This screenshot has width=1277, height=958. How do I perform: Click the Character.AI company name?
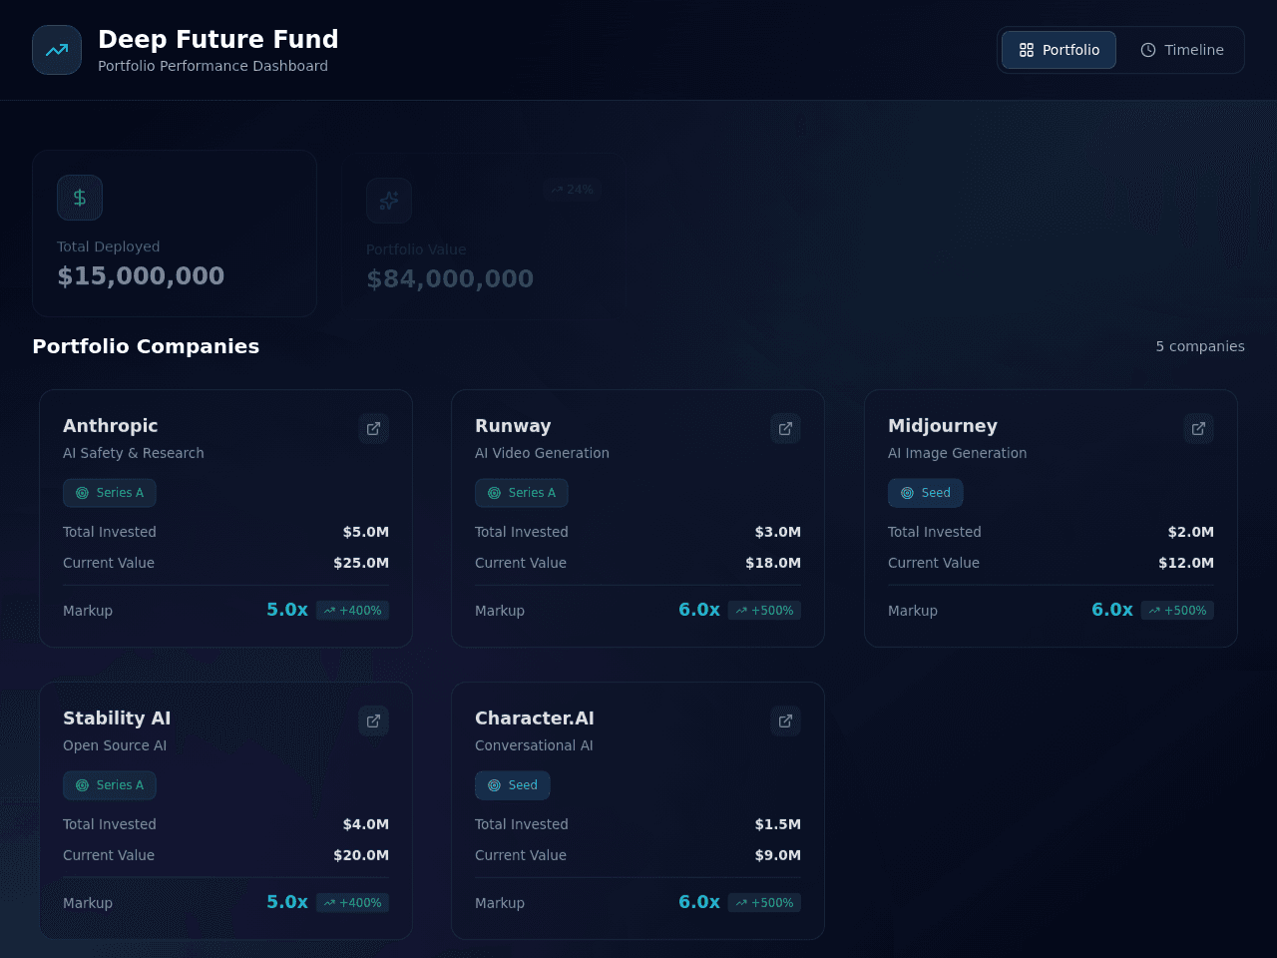coord(535,718)
